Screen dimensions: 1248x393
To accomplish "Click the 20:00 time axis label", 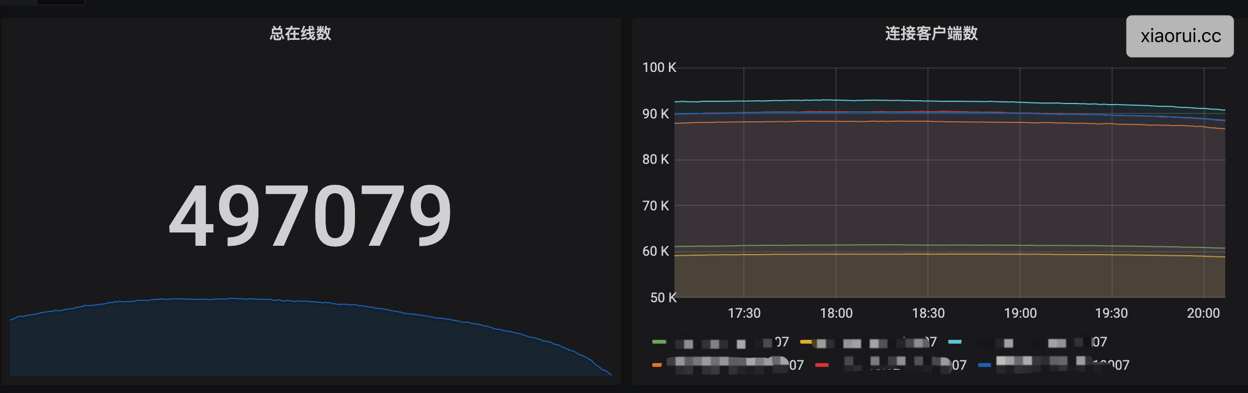I will click(x=1203, y=313).
